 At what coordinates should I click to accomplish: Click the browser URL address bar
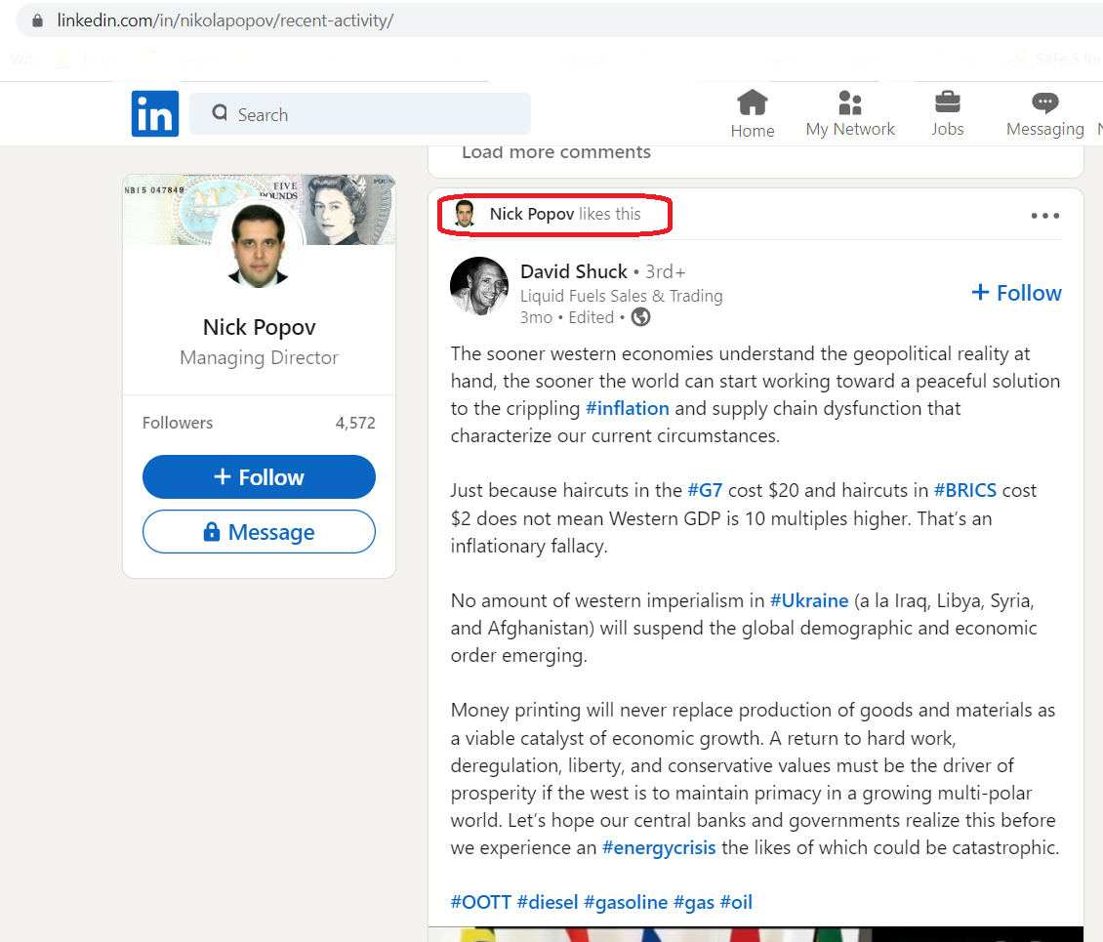[559, 20]
